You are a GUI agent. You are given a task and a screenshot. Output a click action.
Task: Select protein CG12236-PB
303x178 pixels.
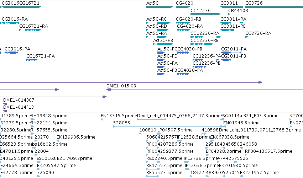(199, 67)
